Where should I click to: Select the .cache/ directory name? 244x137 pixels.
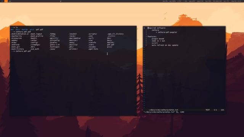coord(34,40)
